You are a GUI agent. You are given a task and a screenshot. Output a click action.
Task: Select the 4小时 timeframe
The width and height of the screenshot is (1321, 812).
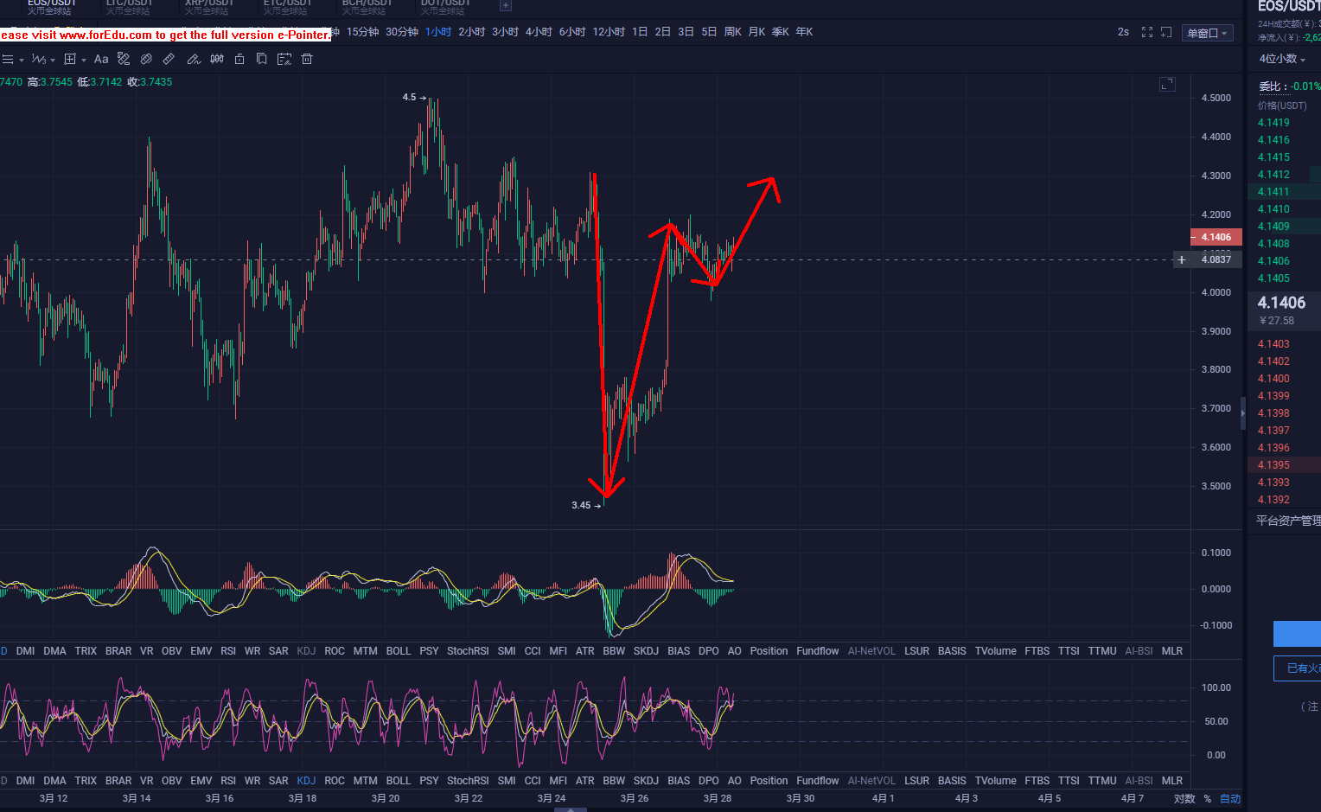(x=539, y=32)
